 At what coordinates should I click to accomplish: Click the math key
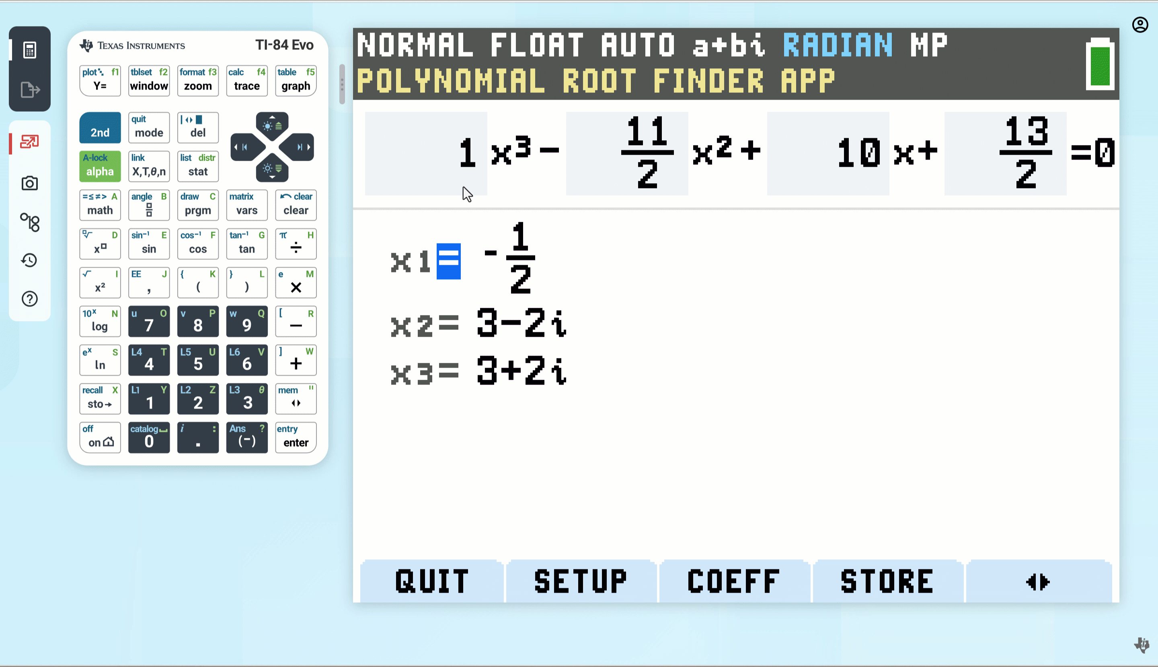[x=100, y=205]
